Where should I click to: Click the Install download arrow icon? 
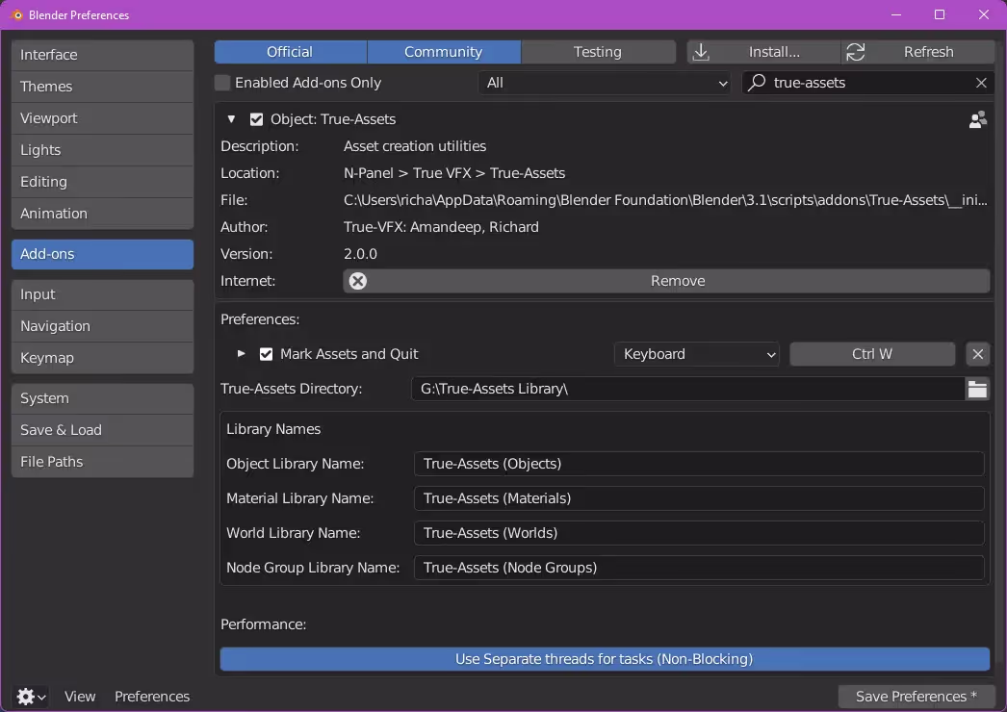coord(701,52)
